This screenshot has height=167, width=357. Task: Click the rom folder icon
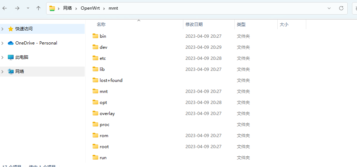click(x=95, y=135)
